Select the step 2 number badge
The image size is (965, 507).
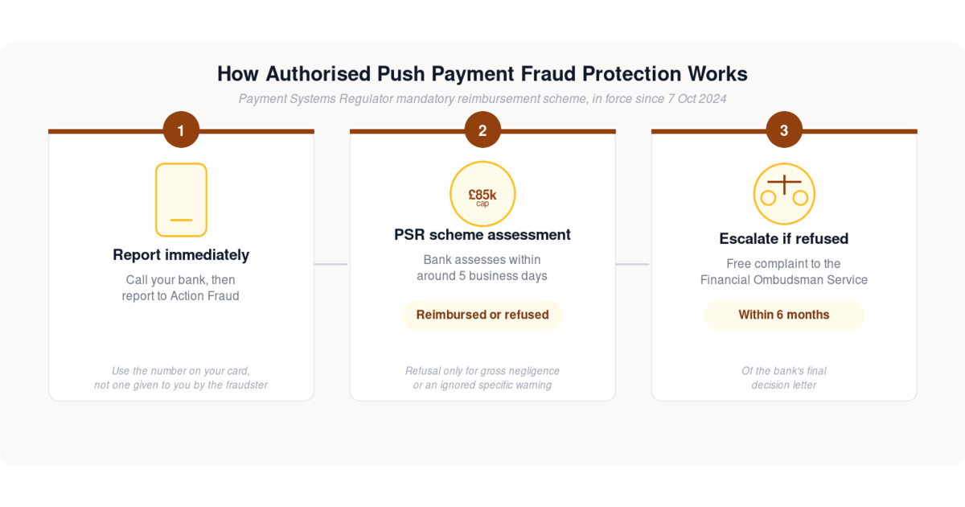point(482,130)
